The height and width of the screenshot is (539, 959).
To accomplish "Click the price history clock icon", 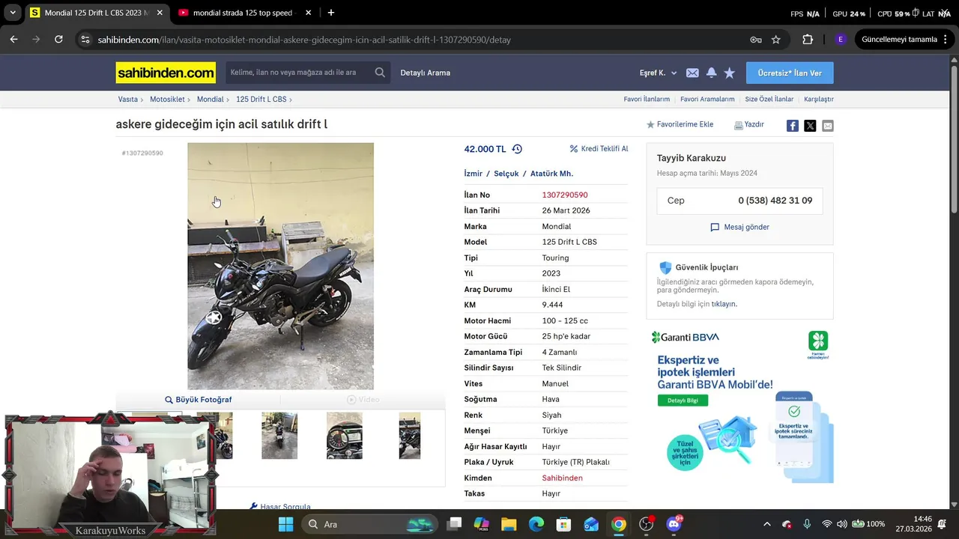I will pos(517,149).
